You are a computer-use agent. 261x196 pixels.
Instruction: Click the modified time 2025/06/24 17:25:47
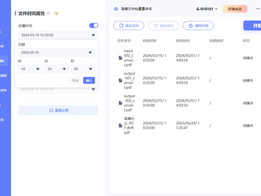(188, 126)
